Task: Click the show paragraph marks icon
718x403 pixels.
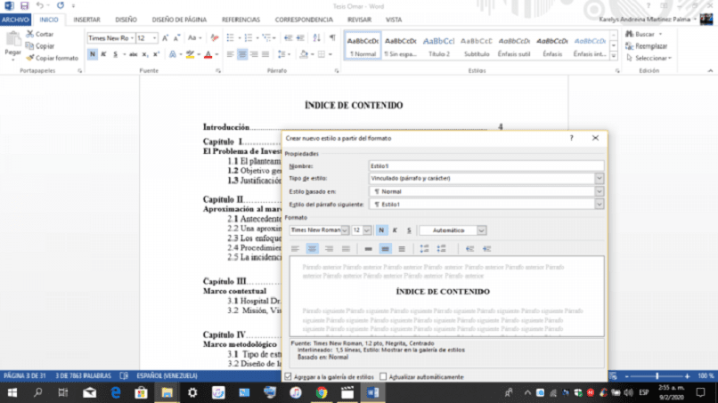Action: pos(332,38)
